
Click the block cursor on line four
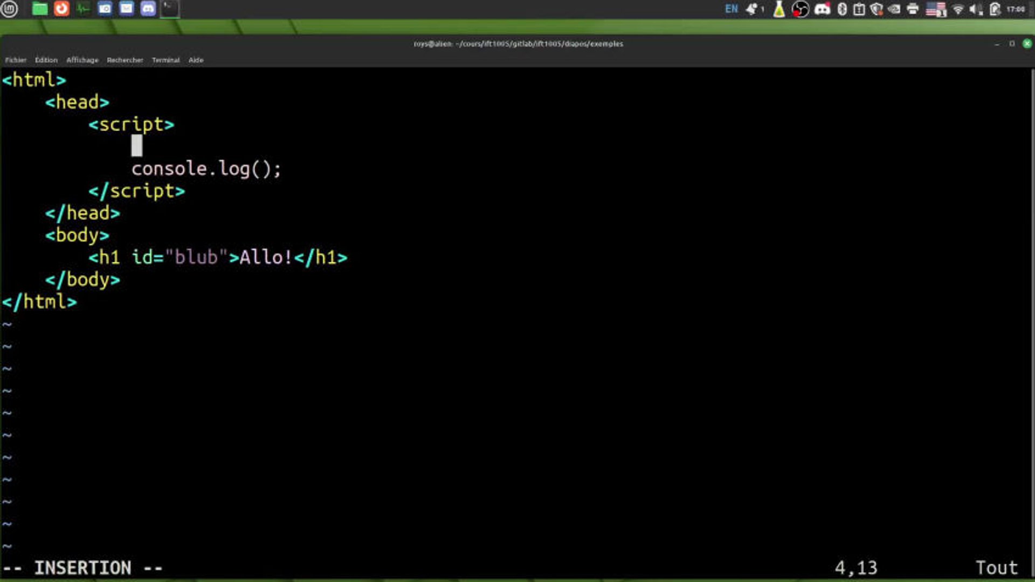tap(137, 146)
